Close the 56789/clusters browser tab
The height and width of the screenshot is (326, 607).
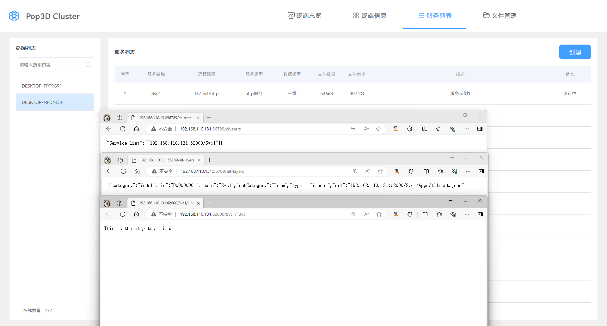[198, 118]
